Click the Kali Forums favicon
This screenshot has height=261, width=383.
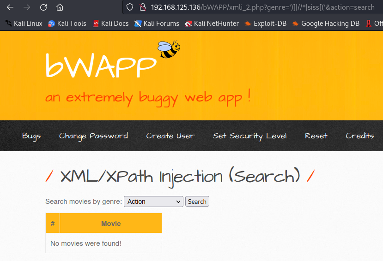[x=138, y=24]
